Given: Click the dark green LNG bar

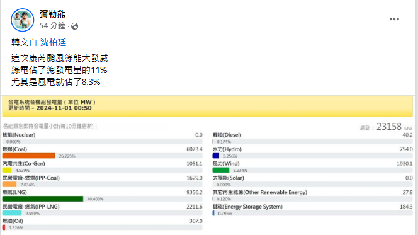Looking at the screenshot, I should click(x=43, y=198).
